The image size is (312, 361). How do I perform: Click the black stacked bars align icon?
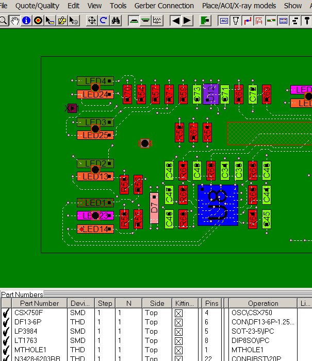(295, 21)
